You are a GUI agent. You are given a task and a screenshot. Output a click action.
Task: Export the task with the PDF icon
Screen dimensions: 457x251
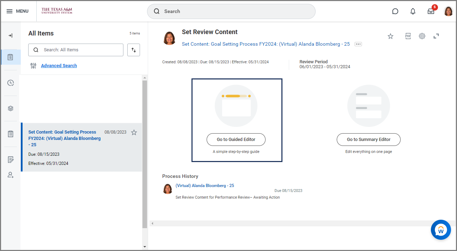pyautogui.click(x=408, y=36)
